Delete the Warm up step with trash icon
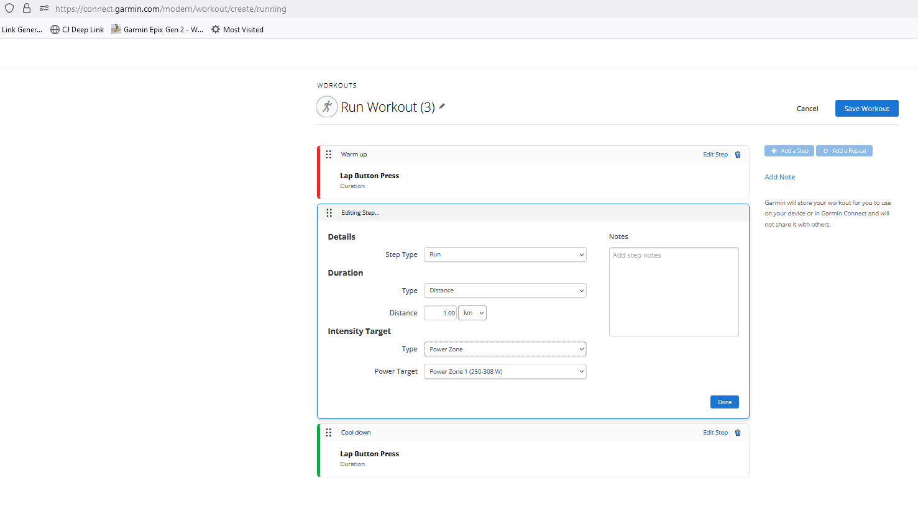The width and height of the screenshot is (918, 514). 738,155
